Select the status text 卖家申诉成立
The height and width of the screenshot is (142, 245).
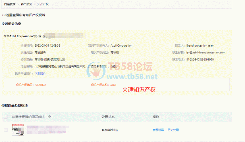point(110,130)
